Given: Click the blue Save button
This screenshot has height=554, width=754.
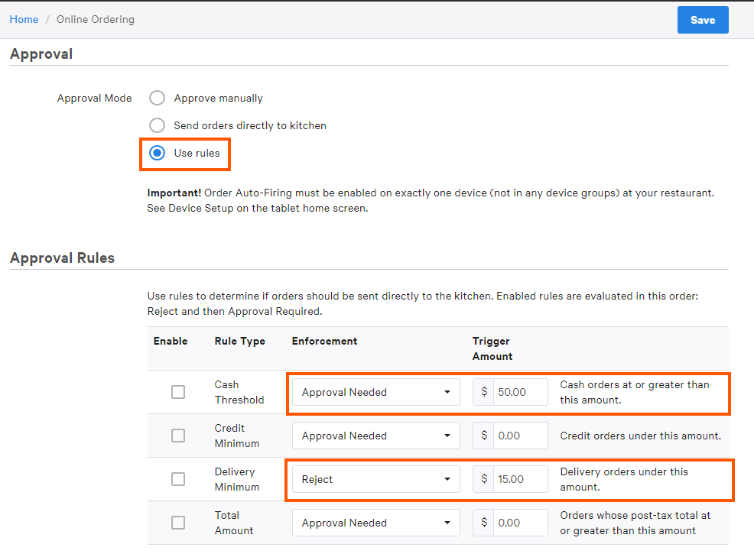Looking at the screenshot, I should tap(703, 20).
